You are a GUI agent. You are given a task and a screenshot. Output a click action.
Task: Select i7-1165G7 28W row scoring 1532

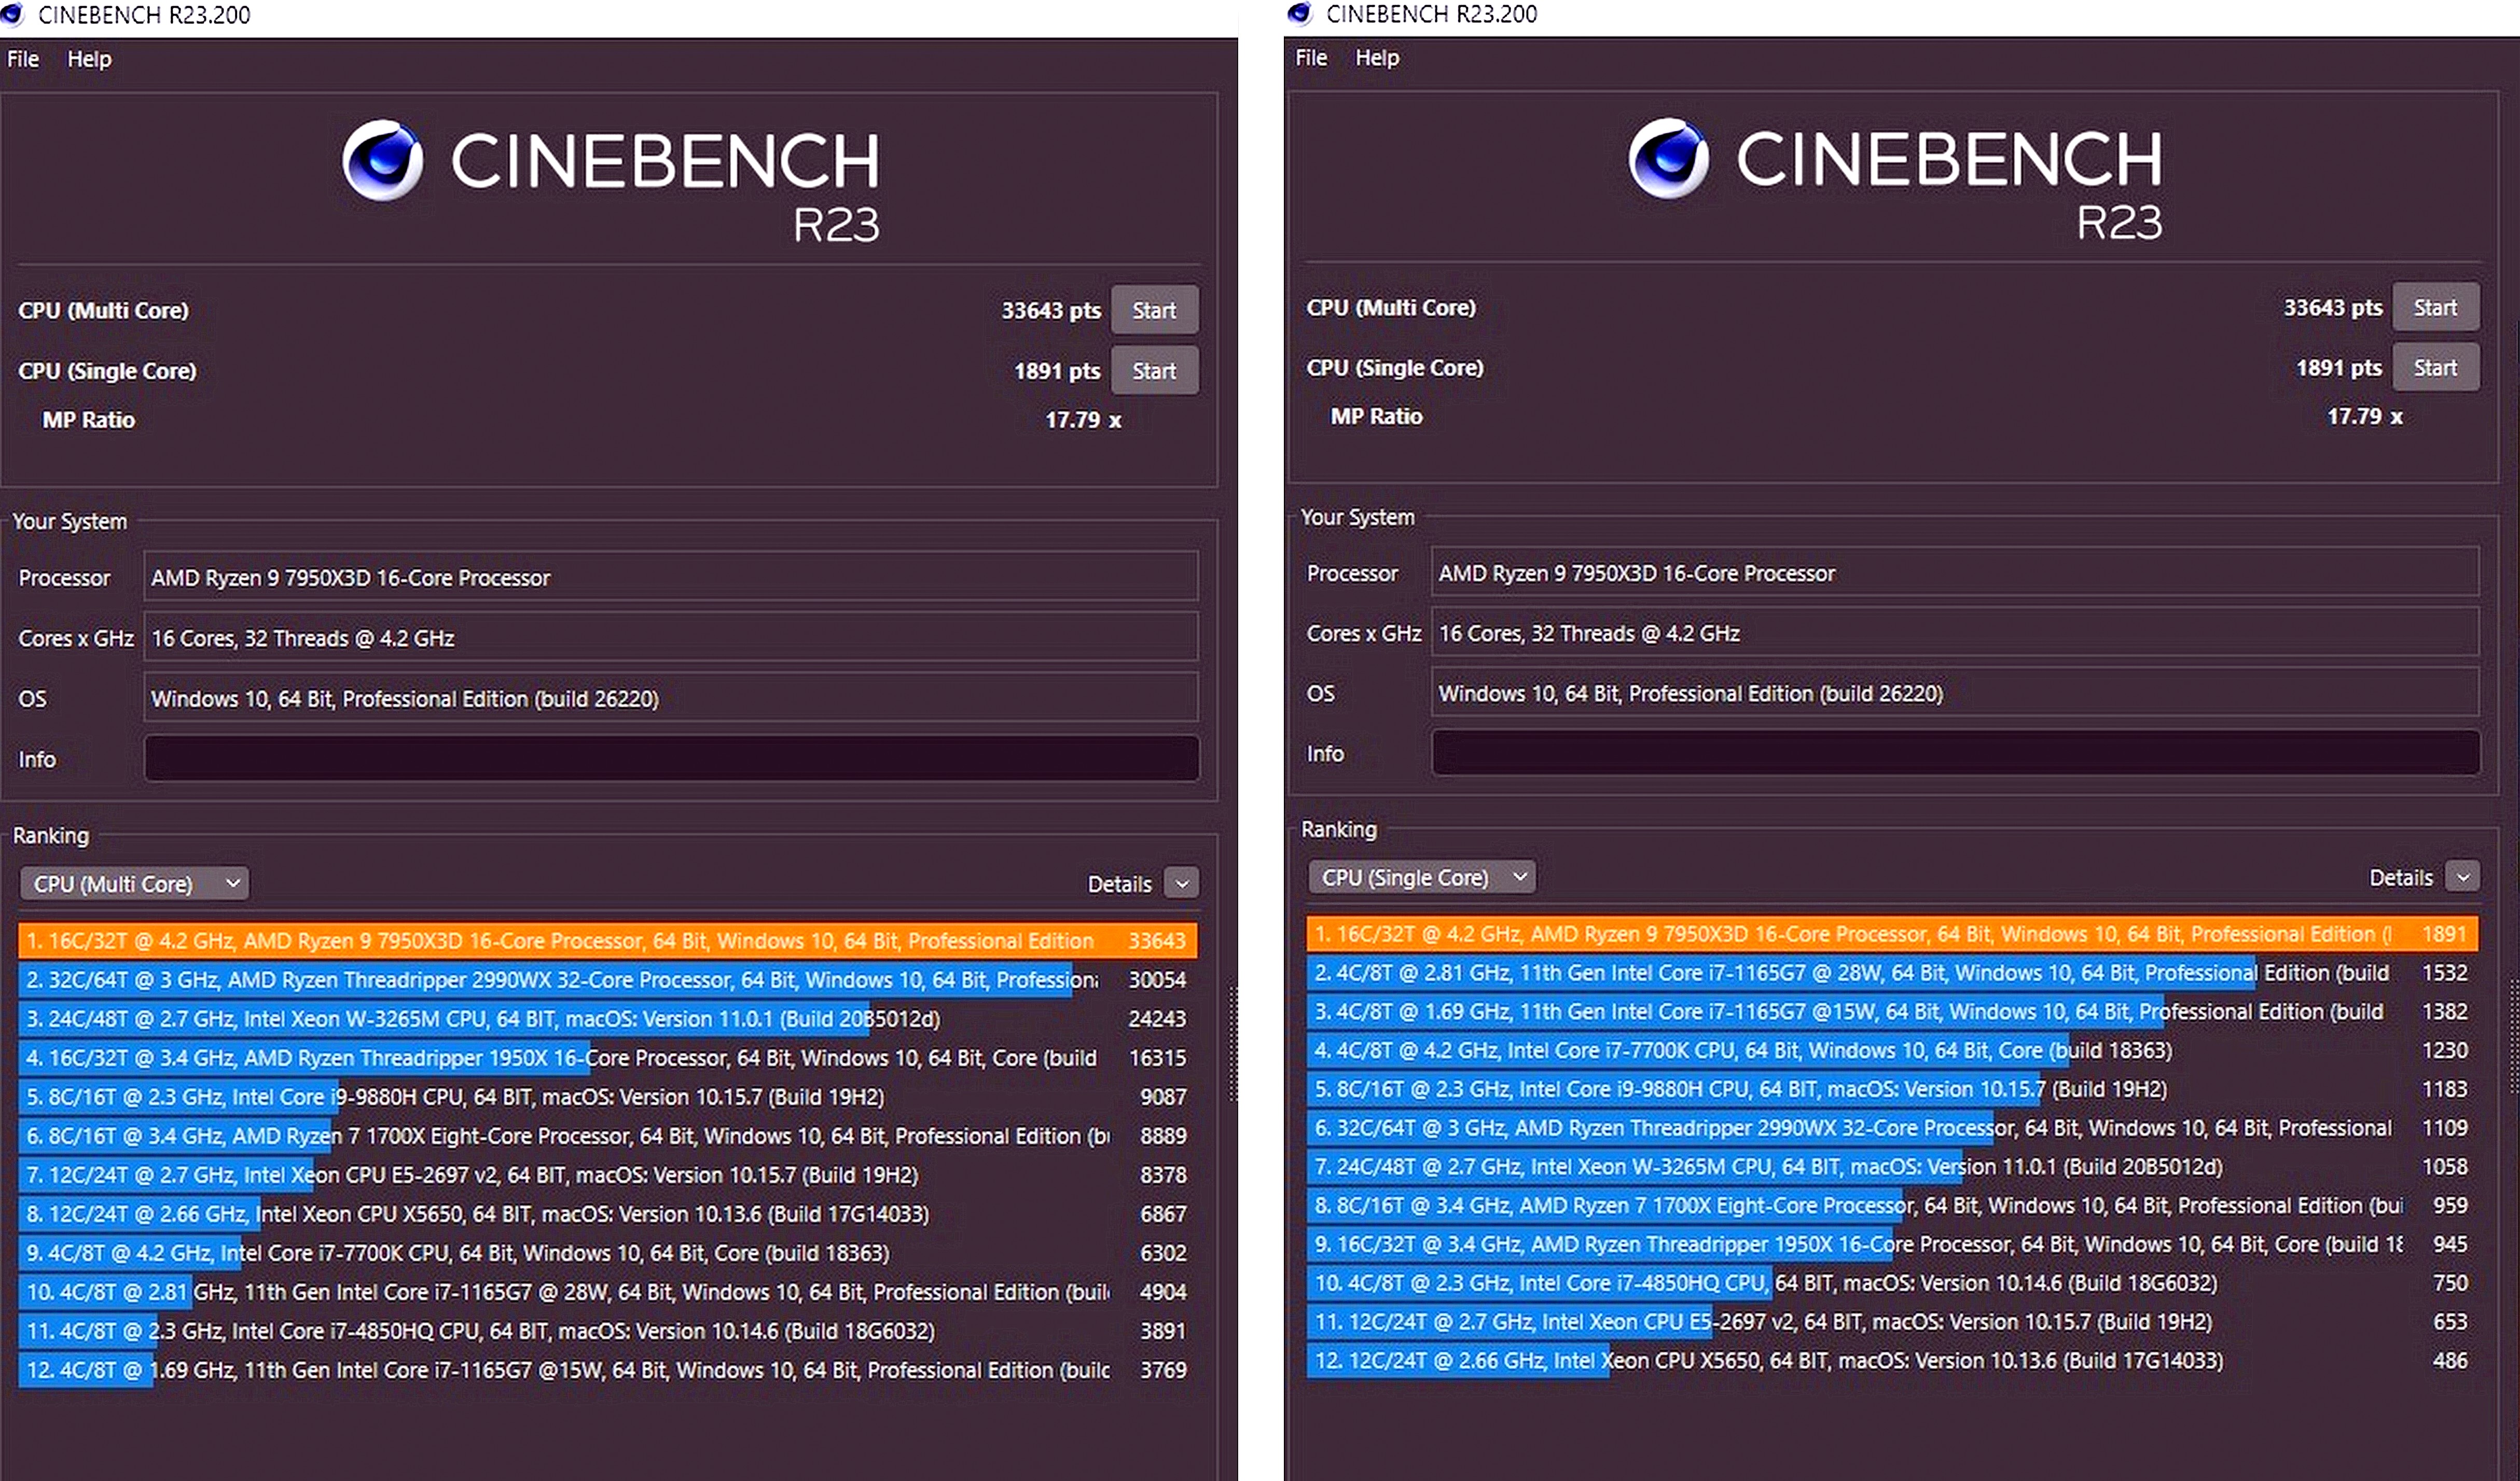click(1892, 972)
